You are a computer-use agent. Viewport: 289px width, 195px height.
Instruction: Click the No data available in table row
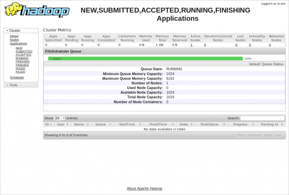coord(165,129)
